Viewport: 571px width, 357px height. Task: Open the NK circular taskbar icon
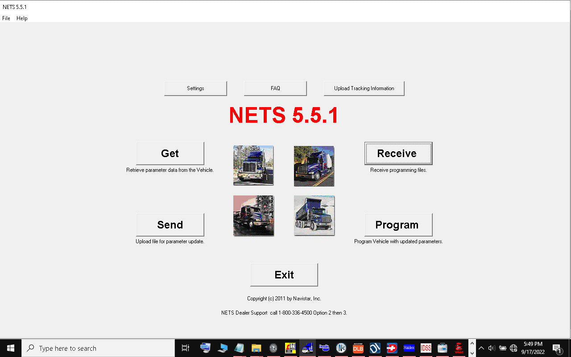click(x=341, y=348)
